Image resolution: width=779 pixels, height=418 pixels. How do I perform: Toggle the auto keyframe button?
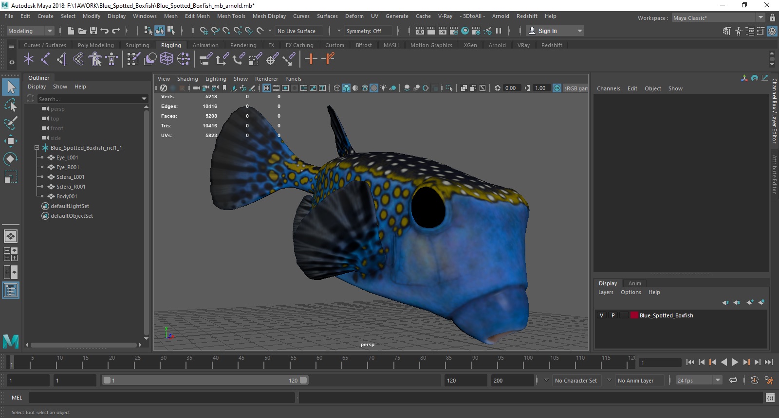pyautogui.click(x=754, y=381)
